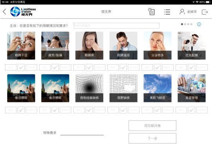Open the blue info circle icon
This screenshot has height=151, width=212.
click(199, 24)
